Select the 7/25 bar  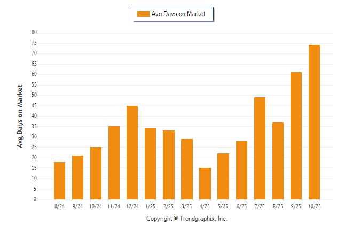(x=260, y=148)
